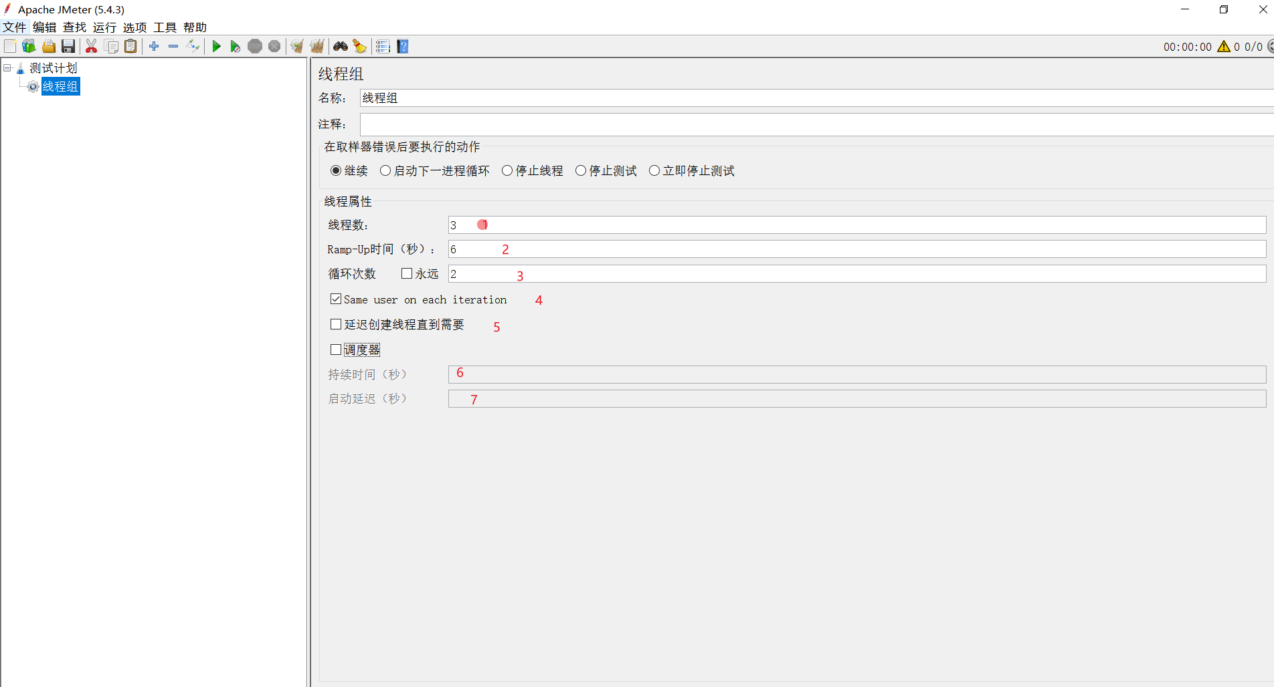Open the 文件 menu
Screen dimensions: 1274x687
click(x=14, y=27)
